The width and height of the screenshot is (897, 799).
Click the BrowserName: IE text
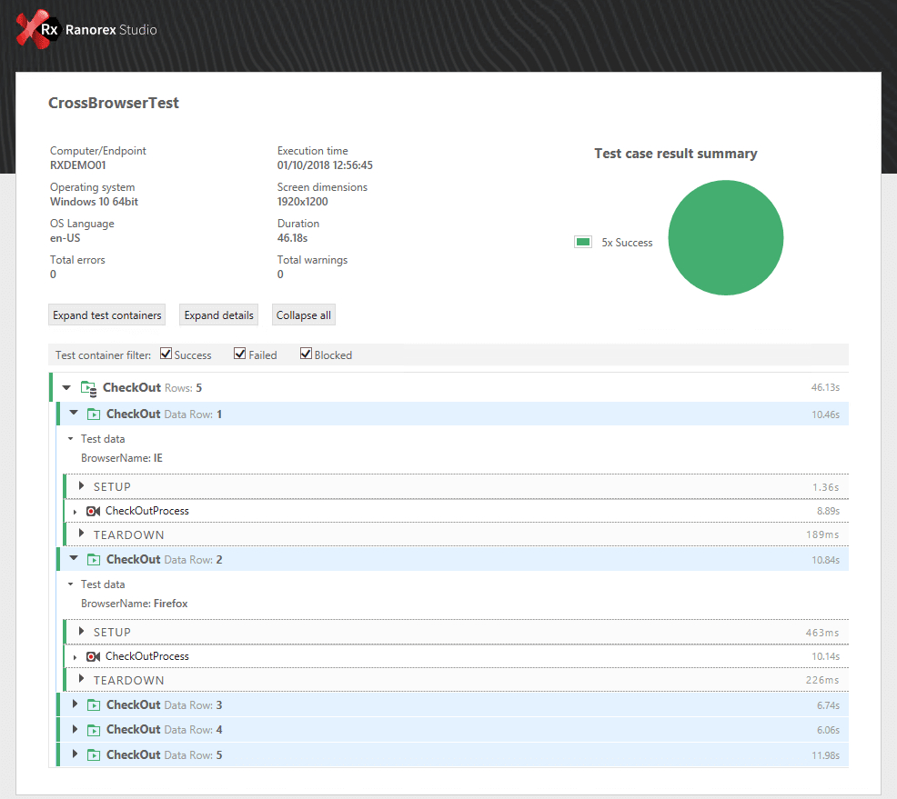pos(122,458)
